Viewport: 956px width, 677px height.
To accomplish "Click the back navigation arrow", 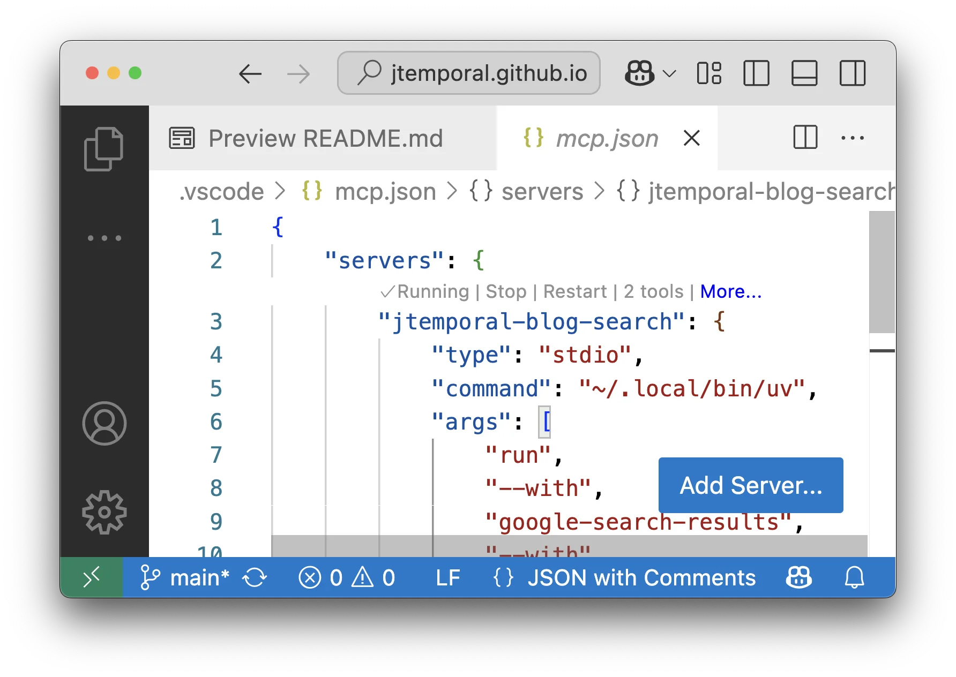I will tap(250, 74).
